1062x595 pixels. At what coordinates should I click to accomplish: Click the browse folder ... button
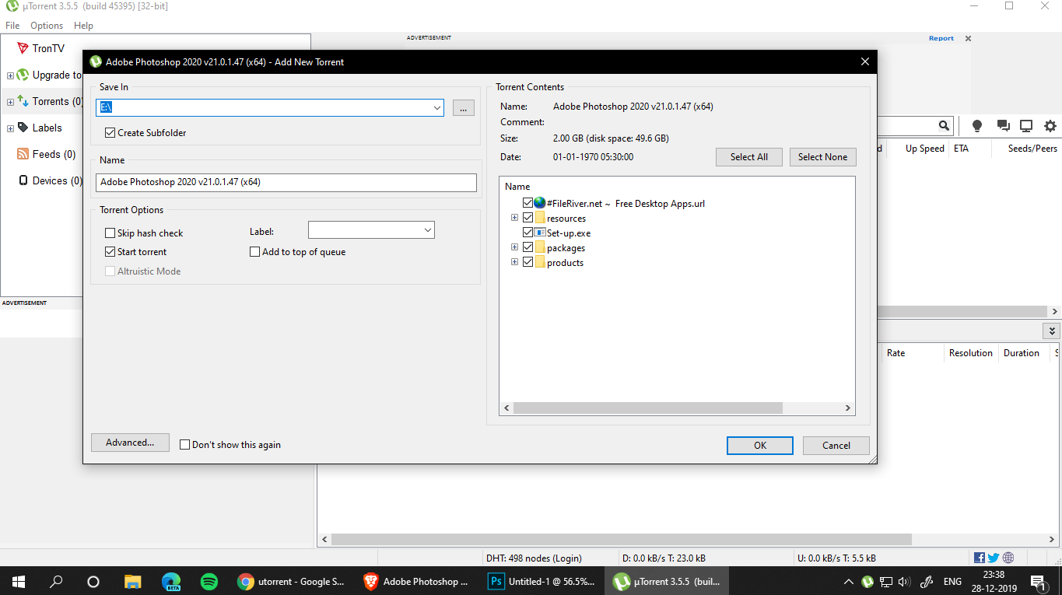[x=463, y=108]
